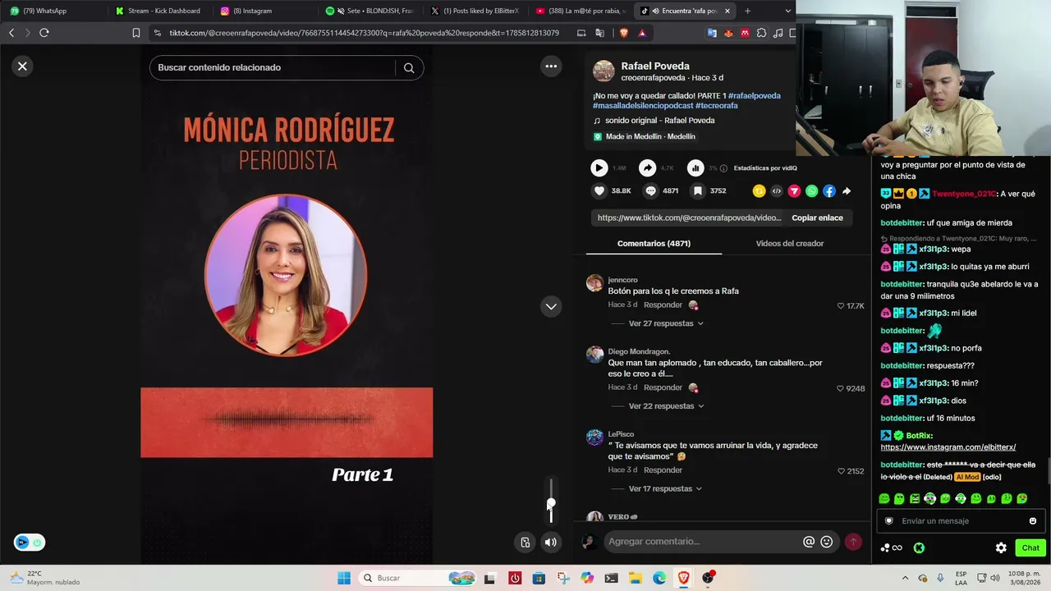Send the video to friends via red icon
Screen dimensions: 1051x591
pyautogui.click(x=794, y=191)
